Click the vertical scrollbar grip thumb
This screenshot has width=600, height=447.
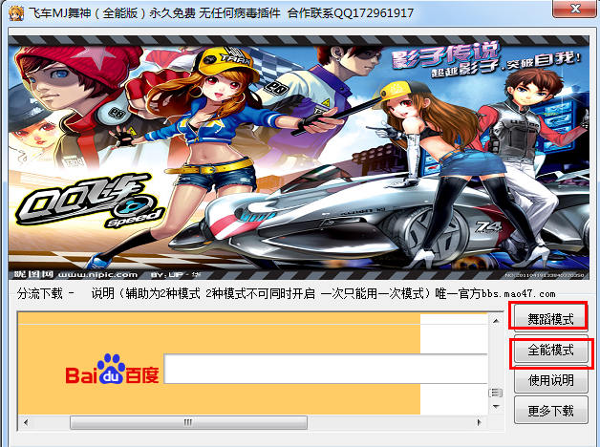(496, 393)
